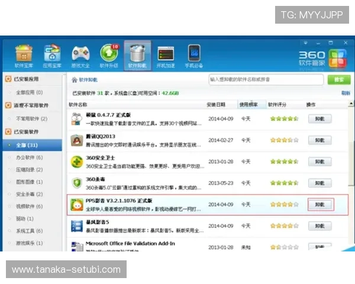Image resolution: width=355 pixels, height=284 pixels.
Task: Select 安全杀毒 (2) category
Action: point(29,194)
